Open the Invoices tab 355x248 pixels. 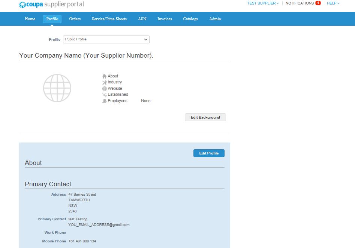(x=165, y=19)
